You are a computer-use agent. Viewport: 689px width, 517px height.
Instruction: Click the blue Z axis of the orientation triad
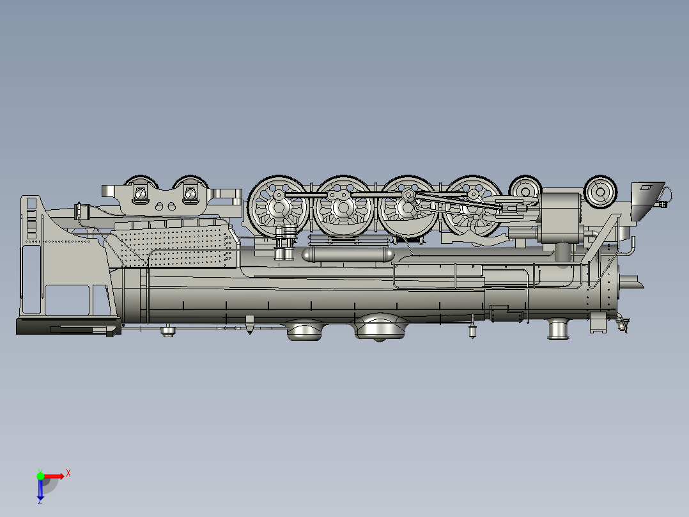(x=40, y=489)
